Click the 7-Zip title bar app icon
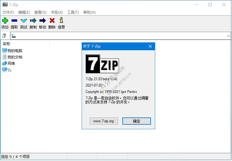The height and width of the screenshot is (161, 232). click(5, 5)
